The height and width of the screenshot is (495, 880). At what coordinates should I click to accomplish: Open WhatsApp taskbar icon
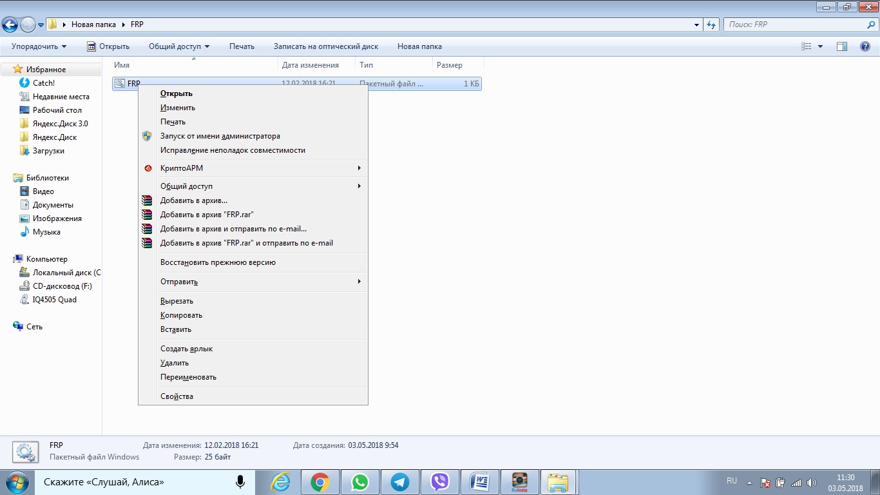coord(359,482)
